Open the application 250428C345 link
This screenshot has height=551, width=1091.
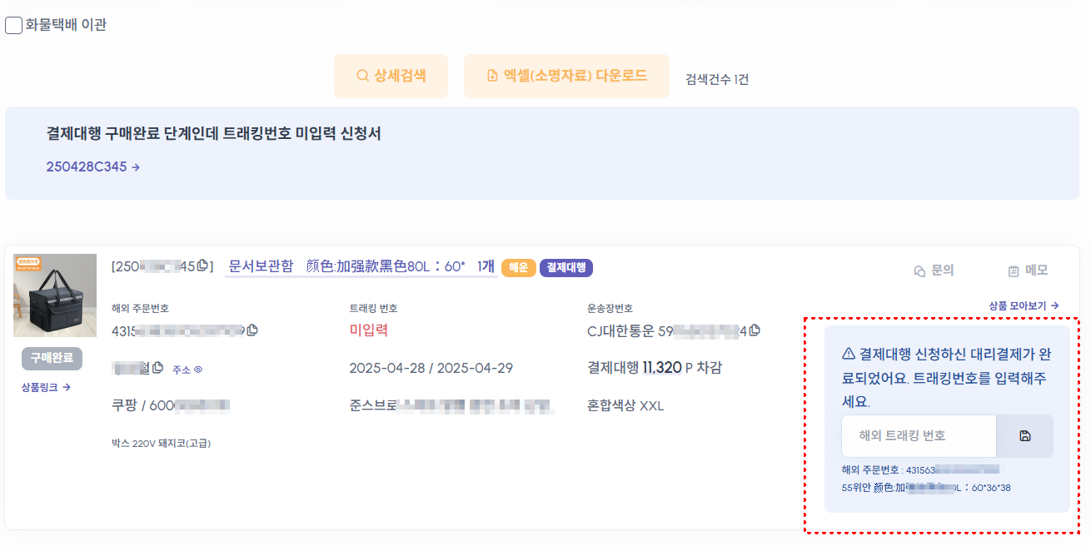click(87, 166)
